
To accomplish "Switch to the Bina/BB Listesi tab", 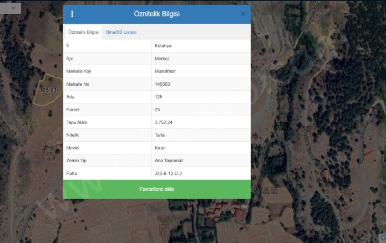I will coord(121,32).
